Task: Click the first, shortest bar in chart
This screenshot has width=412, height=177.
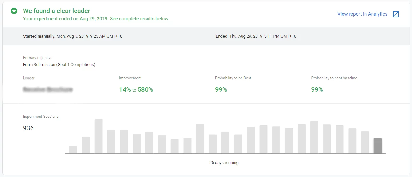Action: tap(73, 150)
